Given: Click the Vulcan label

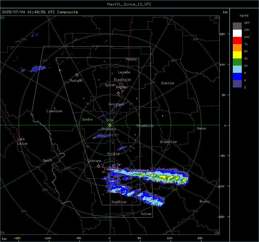Looking at the screenshot, I should (146, 214).
